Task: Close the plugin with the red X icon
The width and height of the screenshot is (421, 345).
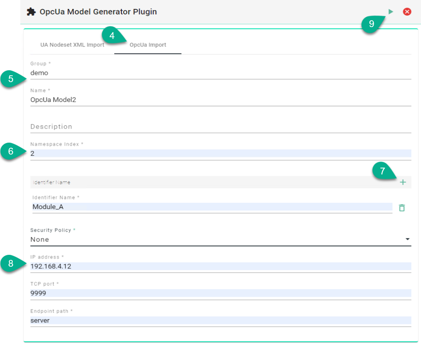Action: pos(407,12)
